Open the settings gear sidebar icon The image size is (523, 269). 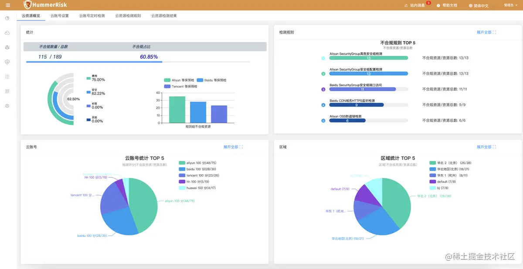coord(7,106)
